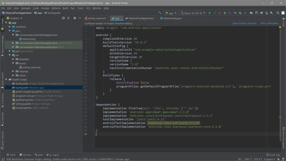Open Device File Explorer side tab

tap(284, 138)
